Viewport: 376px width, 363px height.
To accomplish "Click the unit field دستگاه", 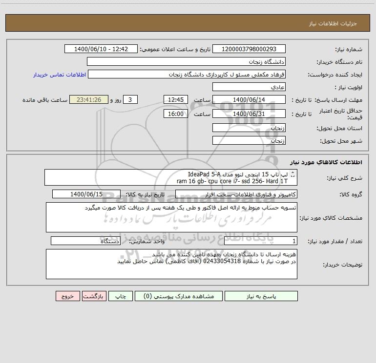I will (x=85, y=241).
